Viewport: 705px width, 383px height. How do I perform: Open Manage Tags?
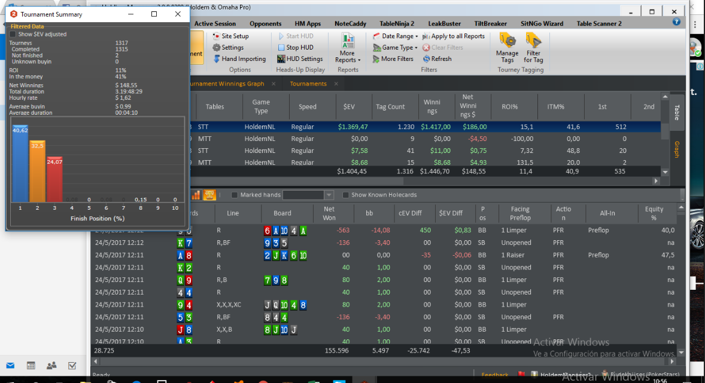(x=507, y=48)
